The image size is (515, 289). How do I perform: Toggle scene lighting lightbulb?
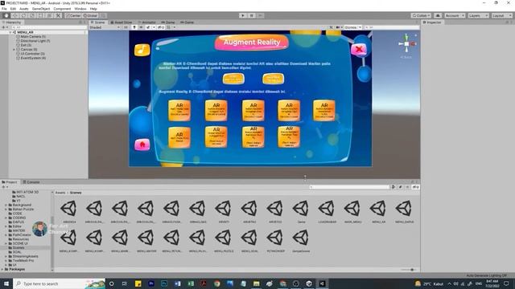(134, 27)
